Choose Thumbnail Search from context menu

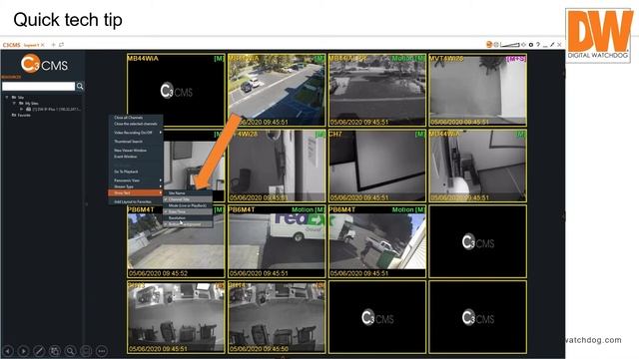[x=129, y=142]
